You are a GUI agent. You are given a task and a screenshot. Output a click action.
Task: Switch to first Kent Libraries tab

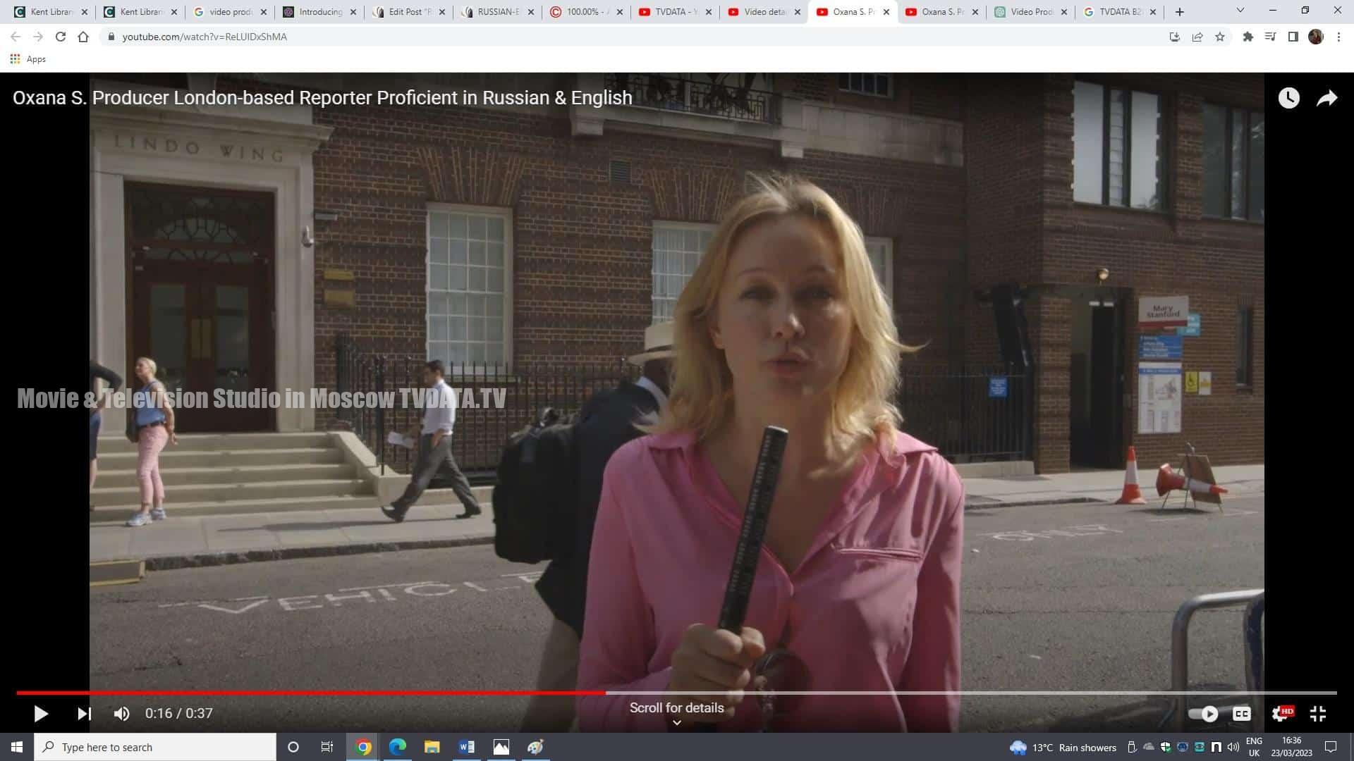click(51, 12)
